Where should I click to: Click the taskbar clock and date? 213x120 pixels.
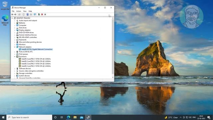(x=201, y=117)
